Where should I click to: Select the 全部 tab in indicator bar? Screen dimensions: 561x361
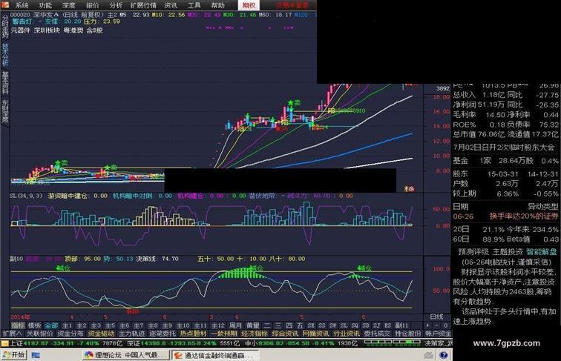coord(51,325)
